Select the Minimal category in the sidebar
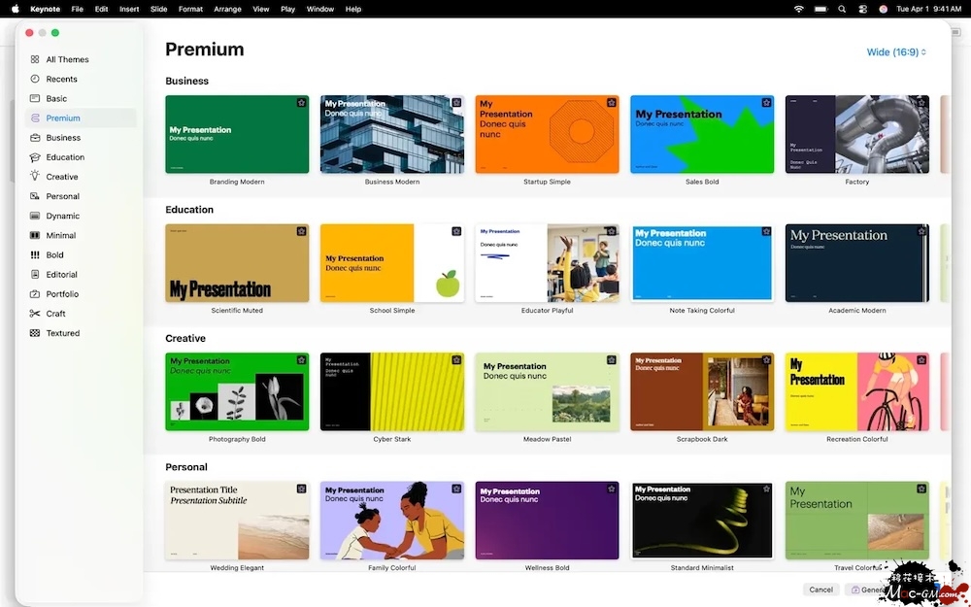 tap(61, 235)
